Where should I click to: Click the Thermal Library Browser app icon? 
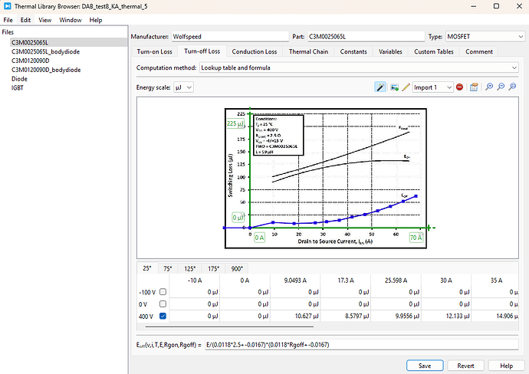point(8,6)
